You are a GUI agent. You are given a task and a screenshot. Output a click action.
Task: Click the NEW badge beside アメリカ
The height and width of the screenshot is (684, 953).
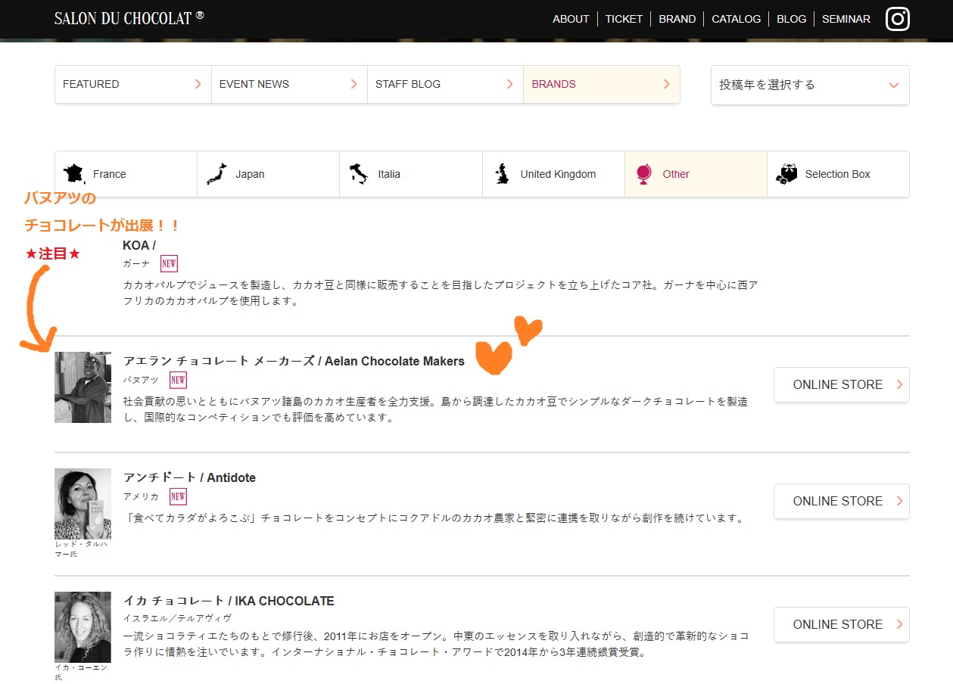click(x=178, y=496)
